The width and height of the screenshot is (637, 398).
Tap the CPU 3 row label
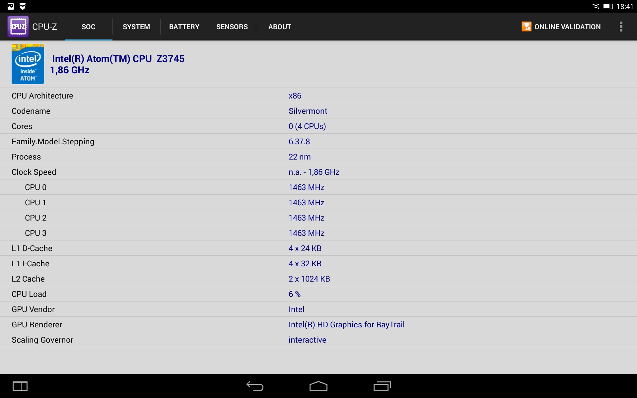click(36, 233)
